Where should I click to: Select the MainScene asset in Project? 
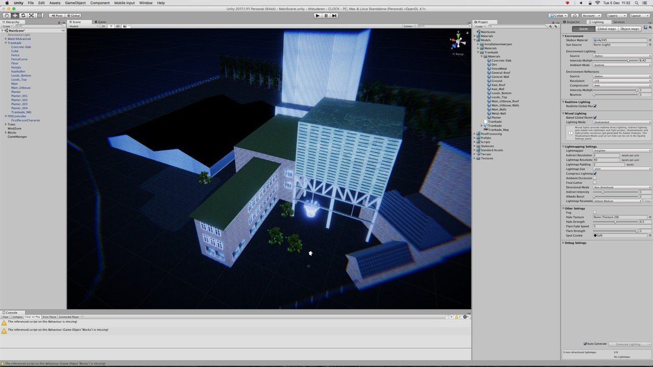pyautogui.click(x=487, y=32)
